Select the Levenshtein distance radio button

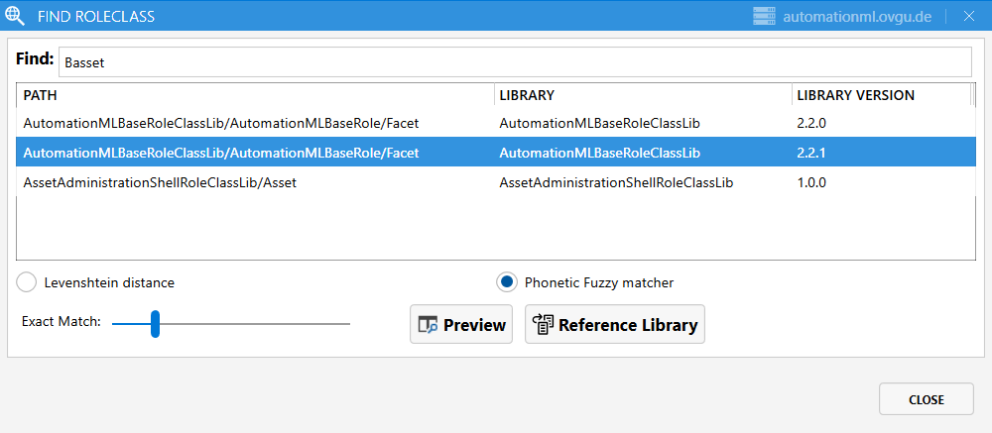point(28,282)
